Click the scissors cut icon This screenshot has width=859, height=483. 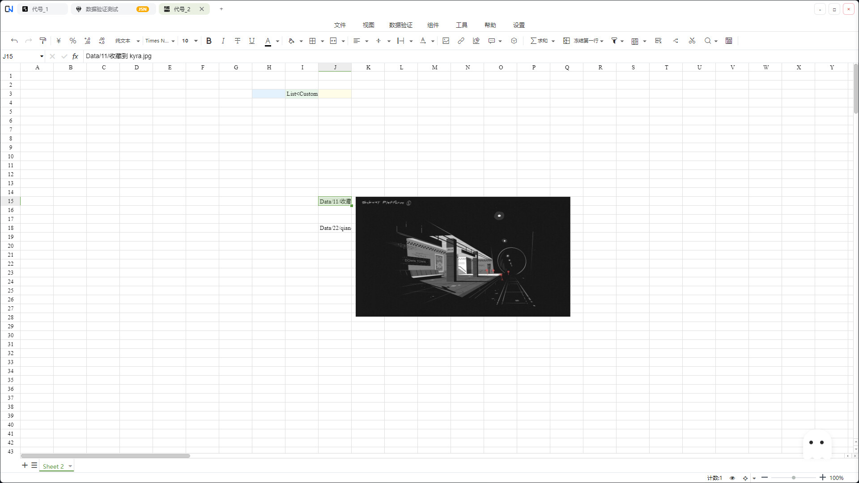[x=692, y=41]
